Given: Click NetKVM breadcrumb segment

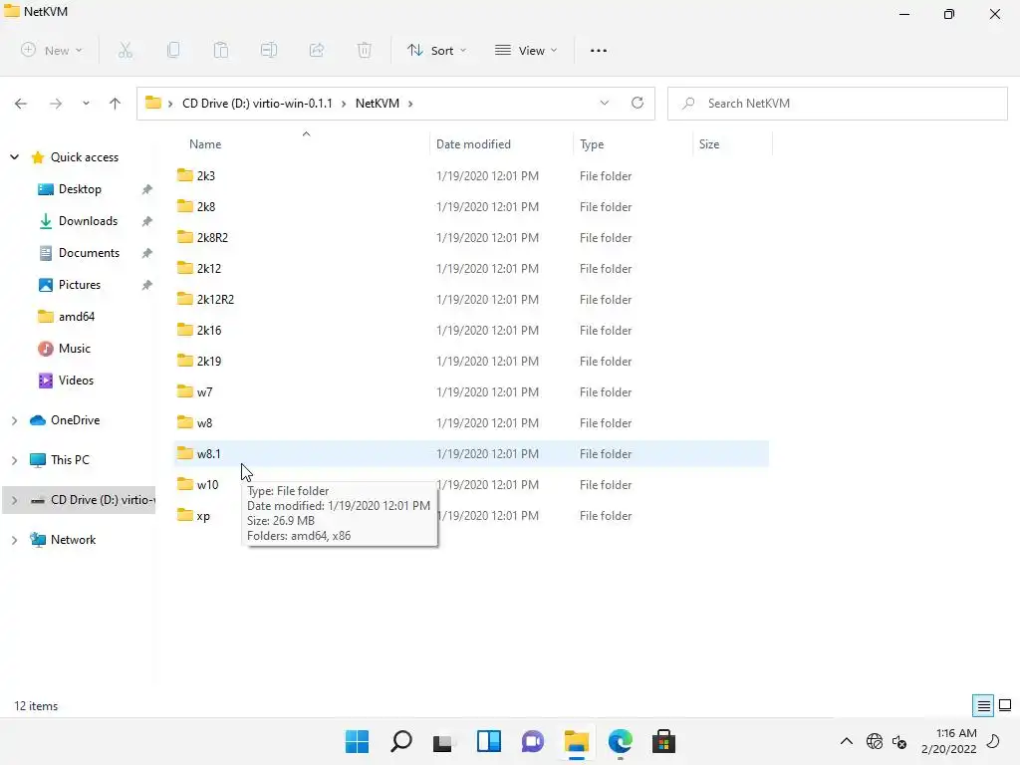Looking at the screenshot, I should tap(378, 104).
